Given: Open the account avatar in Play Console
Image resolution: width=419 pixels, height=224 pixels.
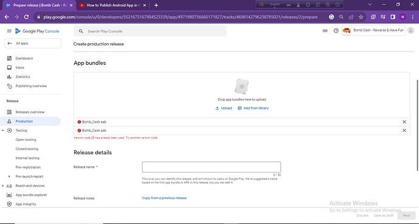Looking at the screenshot, I should tap(410, 30).
